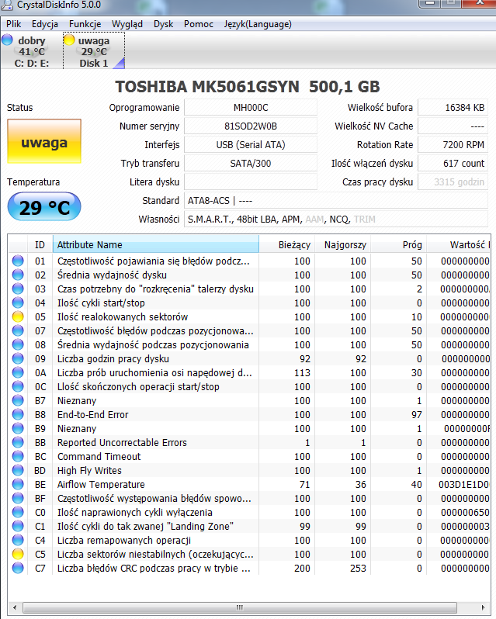Click blue status icon of attribute C7
Image resolution: width=496 pixels, height=619 pixels.
pyautogui.click(x=18, y=568)
